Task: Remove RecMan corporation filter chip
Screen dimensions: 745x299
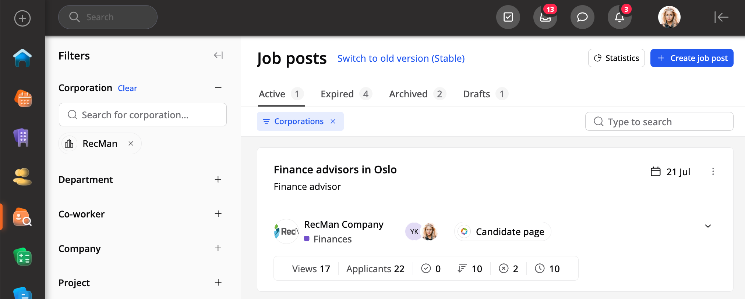Action: (x=131, y=144)
